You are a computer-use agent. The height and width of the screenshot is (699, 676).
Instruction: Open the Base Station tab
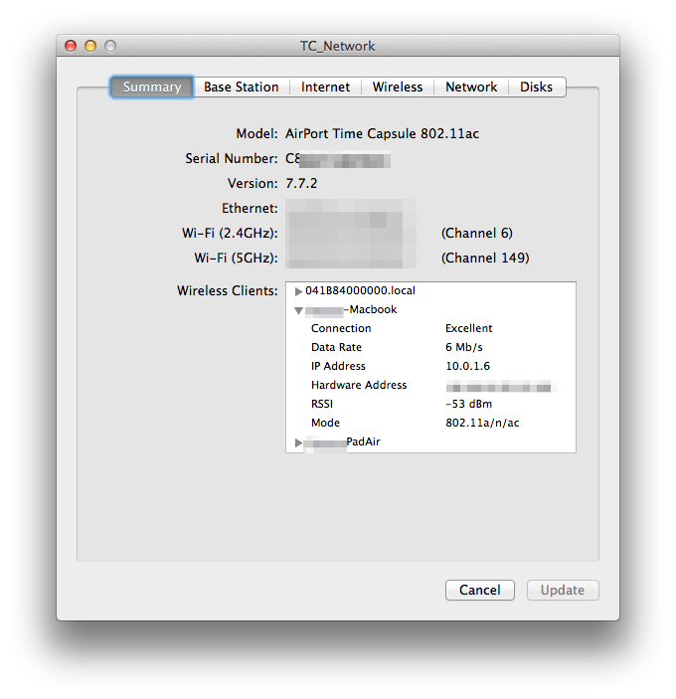tap(242, 87)
